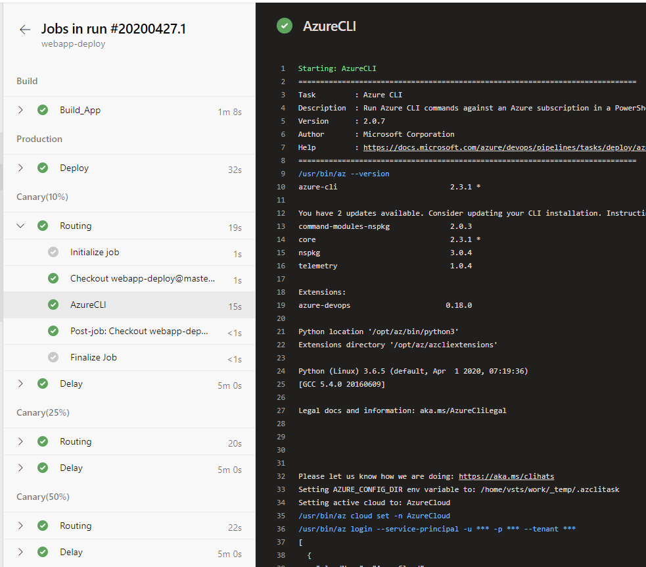Click the 1m 8s duration of Build_App
Viewport: 646px width, 567px height.
point(230,112)
